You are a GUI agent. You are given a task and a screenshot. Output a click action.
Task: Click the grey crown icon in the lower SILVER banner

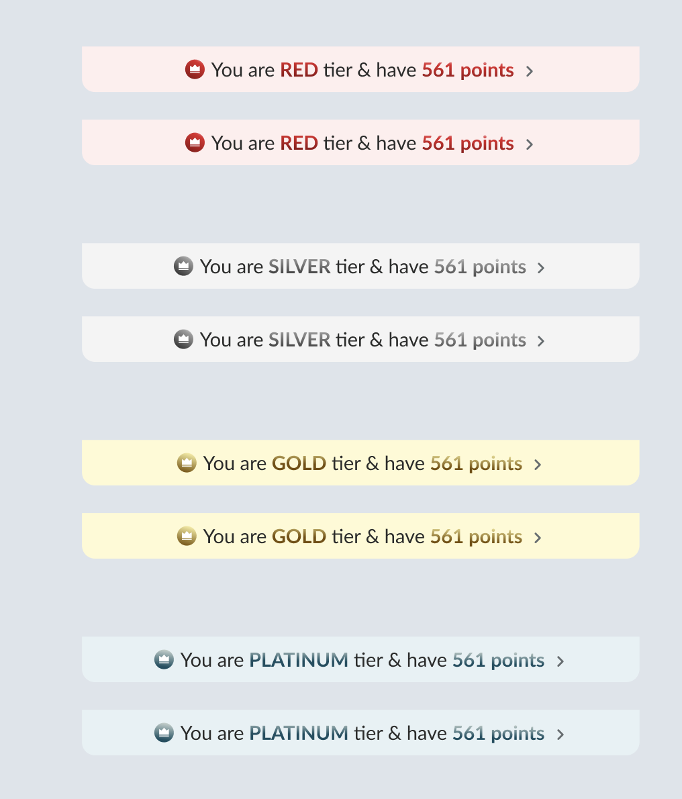click(x=183, y=339)
